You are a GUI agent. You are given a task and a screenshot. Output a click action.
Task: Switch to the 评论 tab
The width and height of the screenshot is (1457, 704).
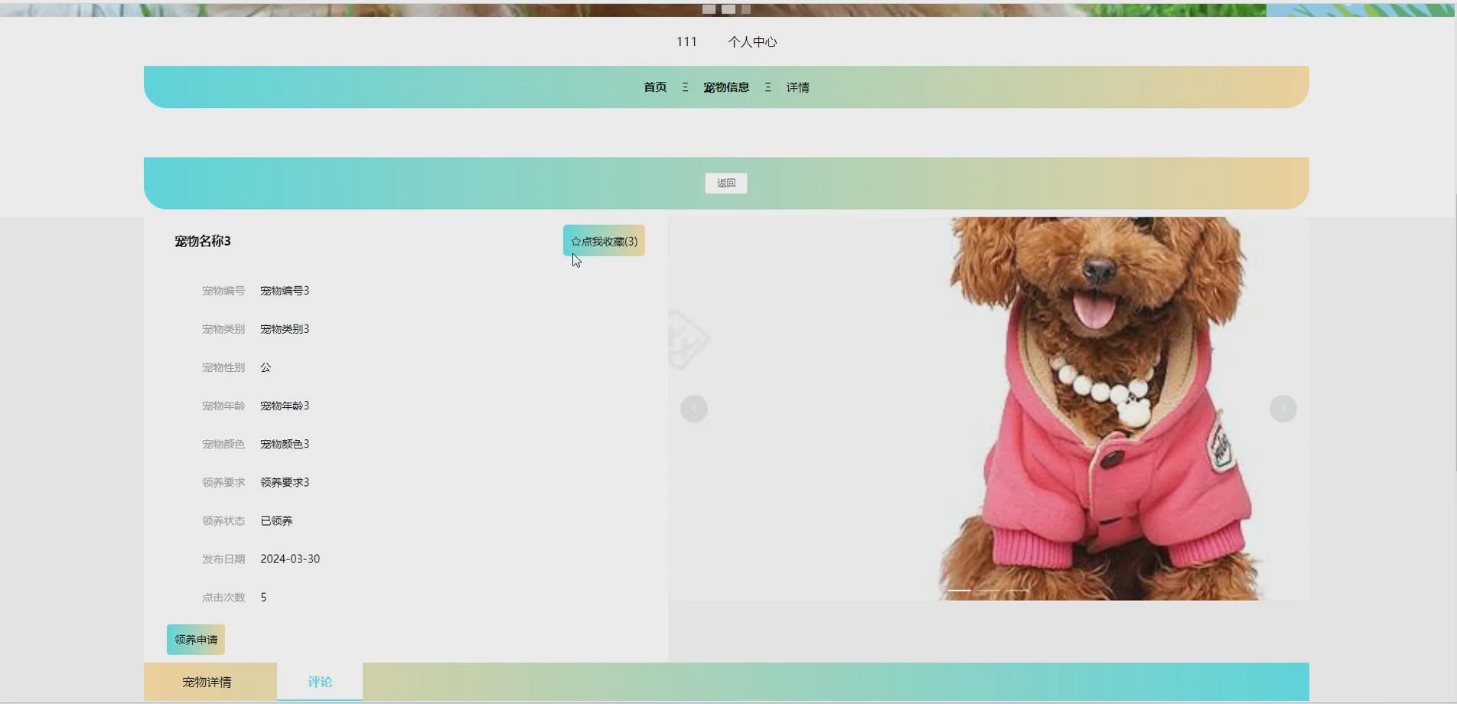(320, 681)
